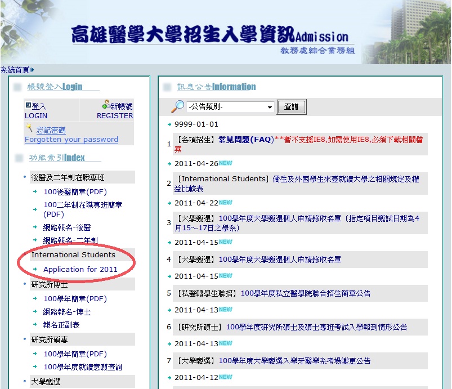Open 100學年簡章(PDF) under 研究所博士
Image resolution: width=452 pixels, height=389 pixels.
click(x=75, y=299)
